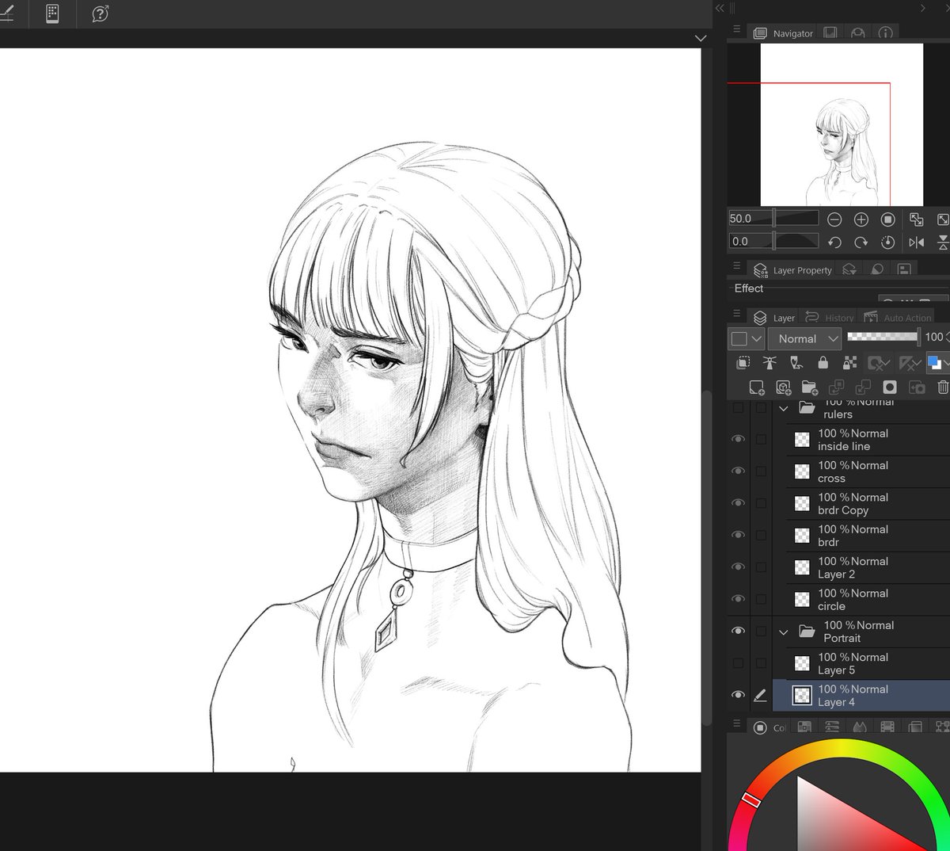Lock the selected layer with padlock icon
The image size is (950, 851).
[823, 363]
